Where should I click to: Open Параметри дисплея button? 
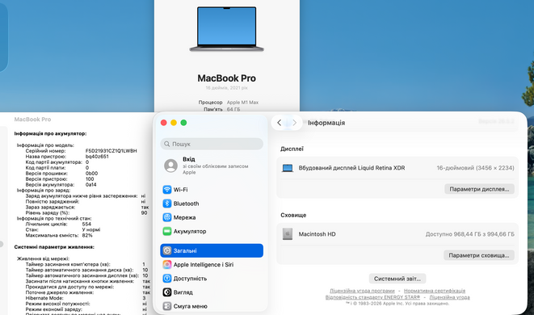tap(479, 189)
